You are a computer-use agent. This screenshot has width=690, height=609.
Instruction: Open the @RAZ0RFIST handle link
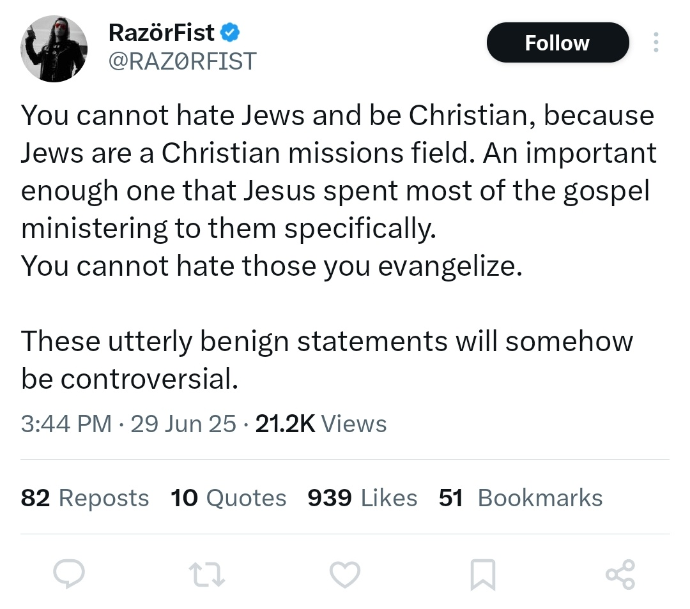[183, 61]
